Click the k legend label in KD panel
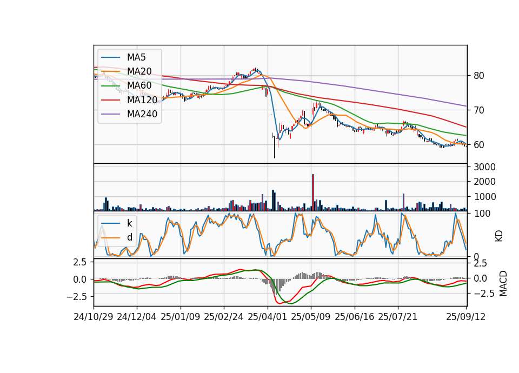 [x=129, y=223]
